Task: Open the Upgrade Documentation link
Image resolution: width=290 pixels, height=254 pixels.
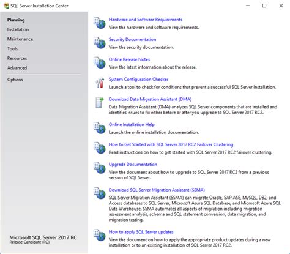Action: point(133,165)
